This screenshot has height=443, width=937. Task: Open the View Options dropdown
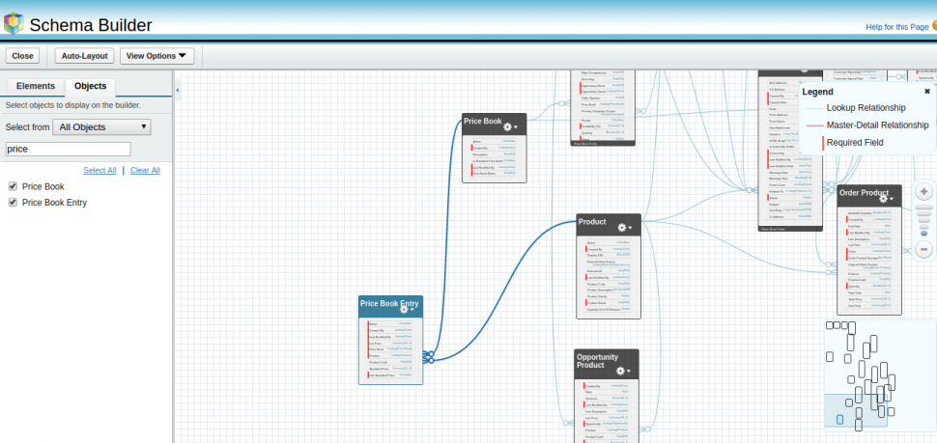pos(156,56)
